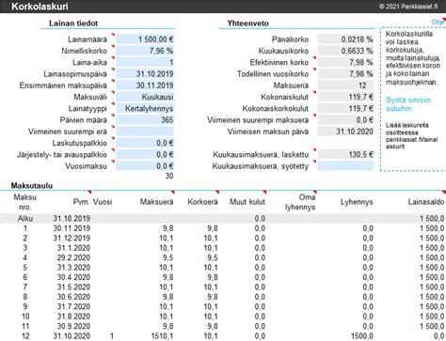
Task: Click the red comment marker beside Kokonaiskulut
Action: 314,92
